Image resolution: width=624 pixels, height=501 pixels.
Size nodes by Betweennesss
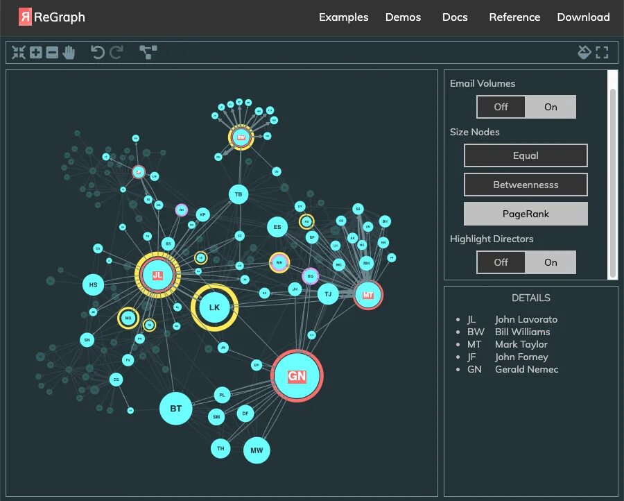(x=526, y=185)
